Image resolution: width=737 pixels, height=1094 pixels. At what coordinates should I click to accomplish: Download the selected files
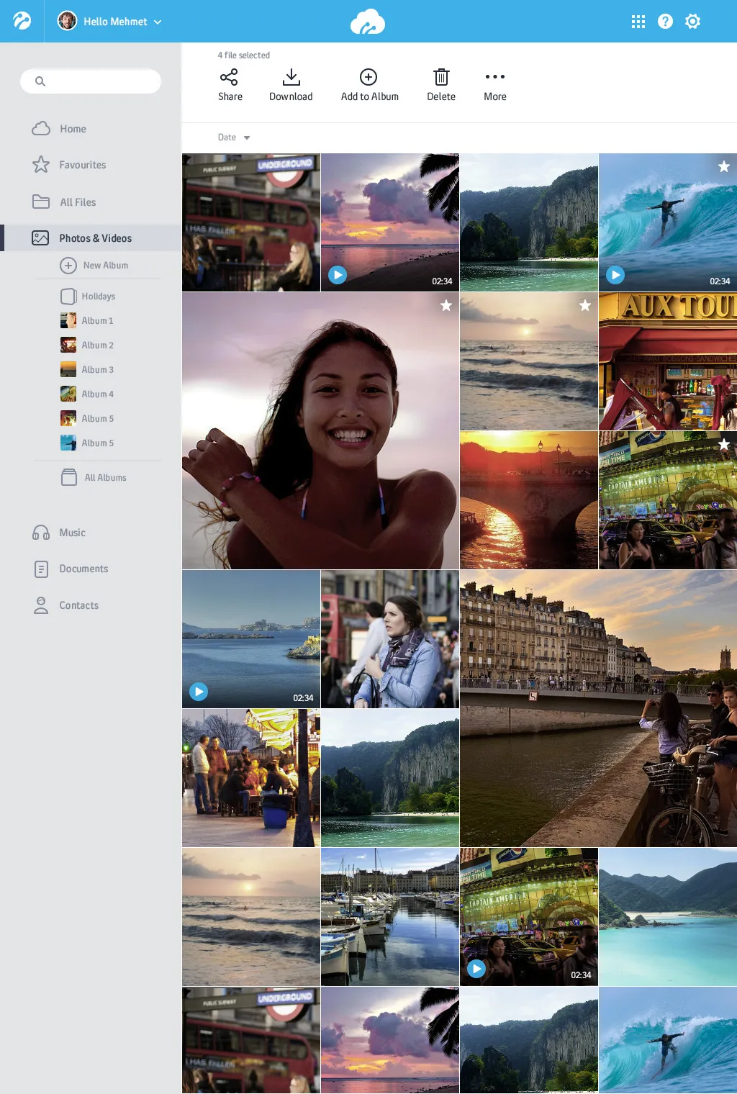click(291, 78)
